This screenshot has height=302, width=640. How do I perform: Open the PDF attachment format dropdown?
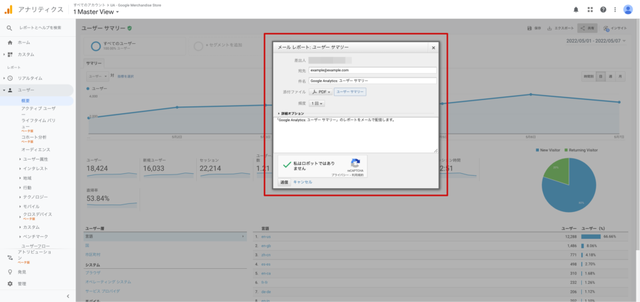321,91
